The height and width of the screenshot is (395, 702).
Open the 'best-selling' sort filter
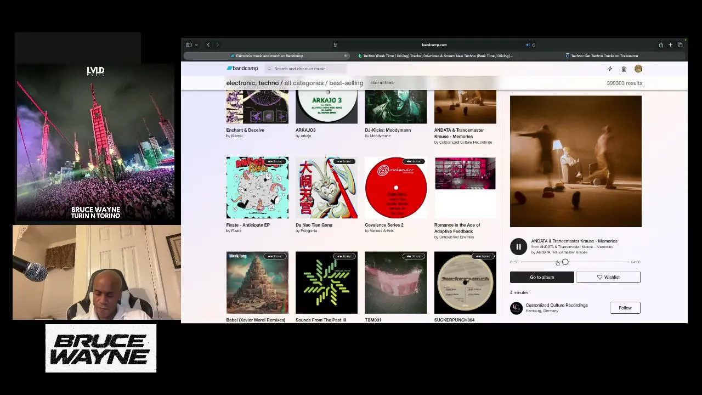(x=346, y=83)
